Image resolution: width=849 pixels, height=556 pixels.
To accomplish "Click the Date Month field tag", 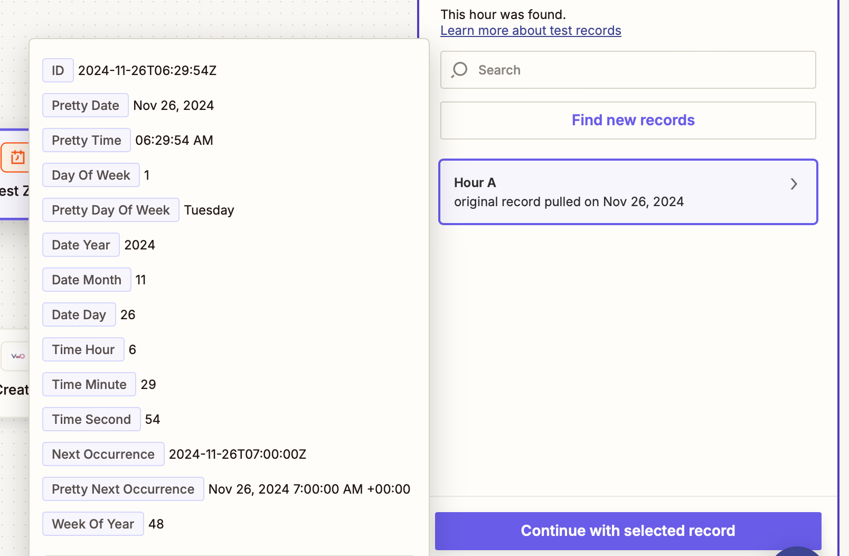I will click(87, 280).
